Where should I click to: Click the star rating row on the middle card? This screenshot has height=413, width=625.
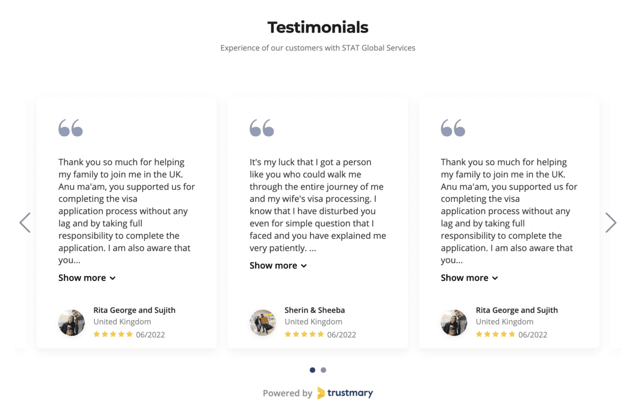(x=305, y=334)
